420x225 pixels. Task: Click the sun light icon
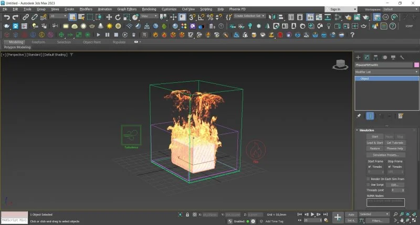[109, 26]
